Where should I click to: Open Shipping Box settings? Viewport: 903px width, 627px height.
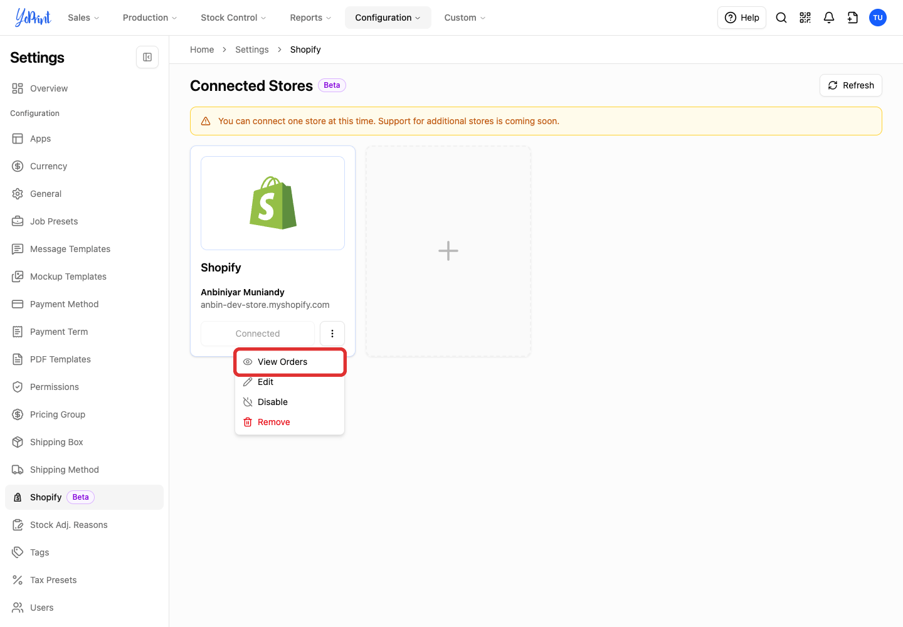pyautogui.click(x=84, y=442)
